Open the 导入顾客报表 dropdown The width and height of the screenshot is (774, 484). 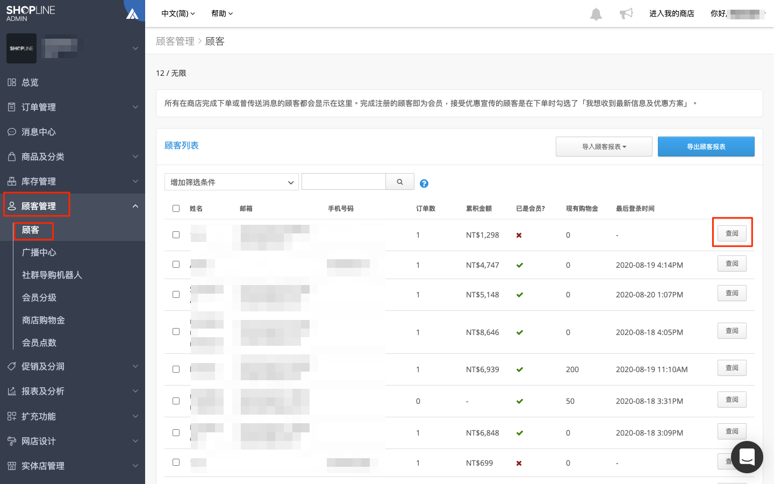(604, 146)
